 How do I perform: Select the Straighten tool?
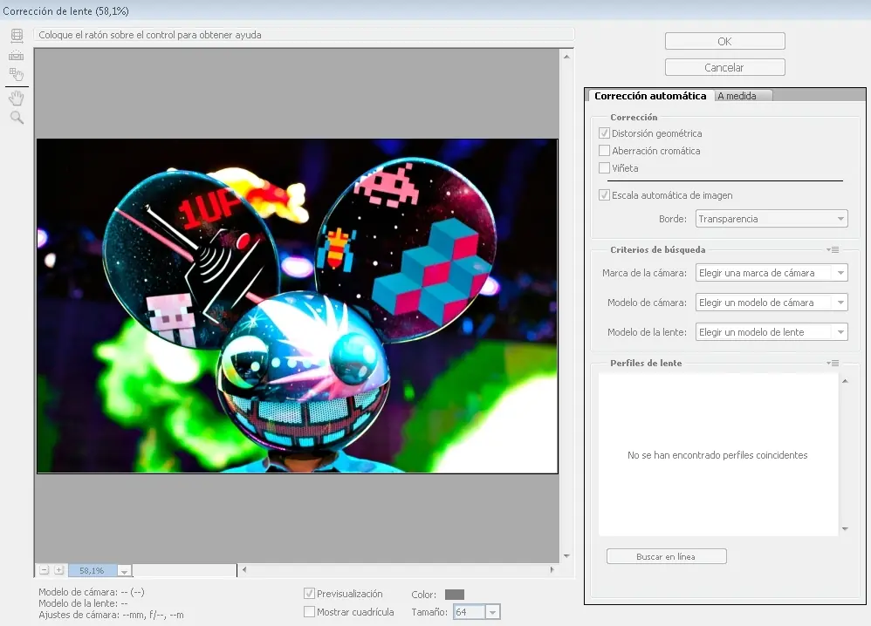point(17,55)
